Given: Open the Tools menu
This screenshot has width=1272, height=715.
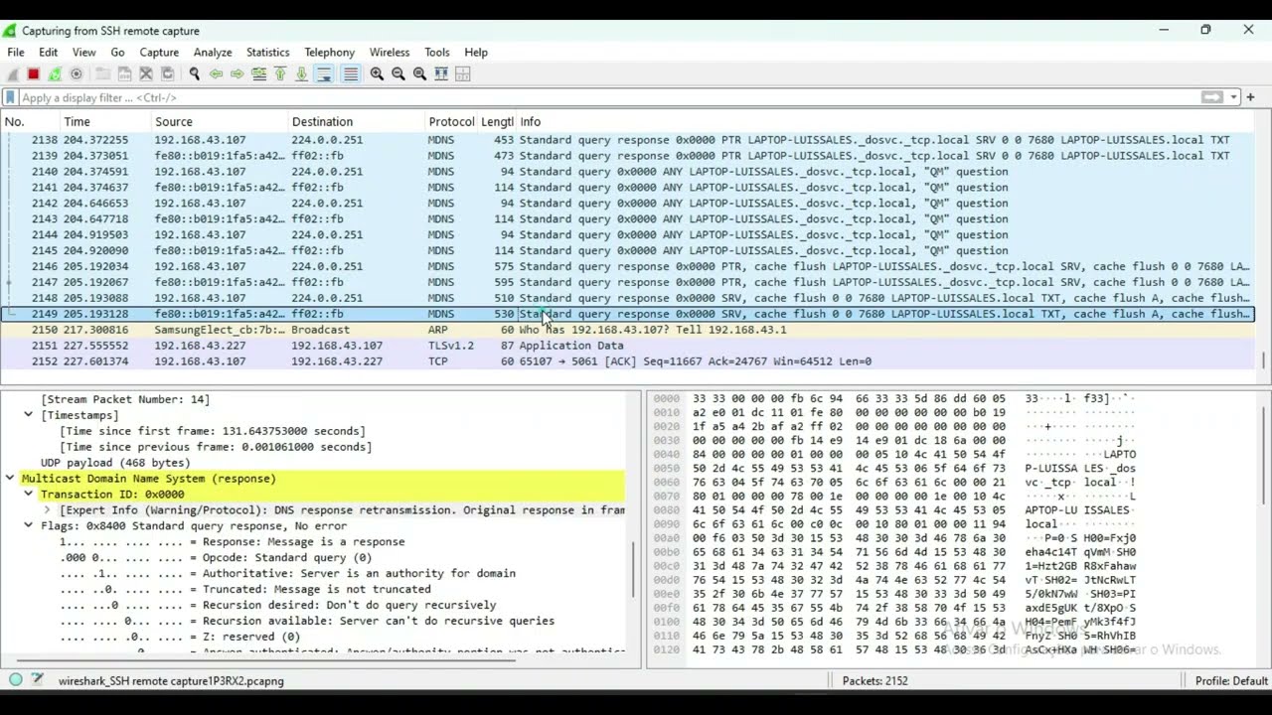Looking at the screenshot, I should point(437,52).
